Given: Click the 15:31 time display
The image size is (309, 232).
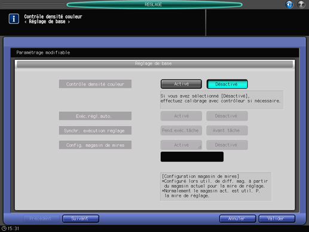Looking at the screenshot, I should (13, 228).
